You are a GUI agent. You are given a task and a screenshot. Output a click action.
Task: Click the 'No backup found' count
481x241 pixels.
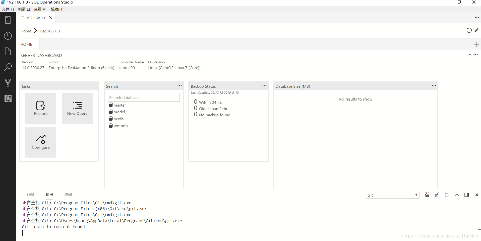(212, 115)
